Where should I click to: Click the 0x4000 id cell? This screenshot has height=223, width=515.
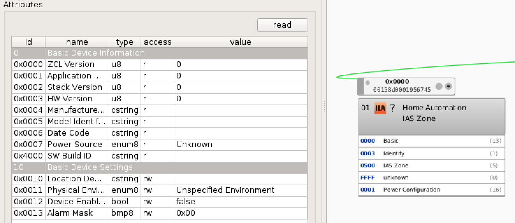[x=28, y=156]
